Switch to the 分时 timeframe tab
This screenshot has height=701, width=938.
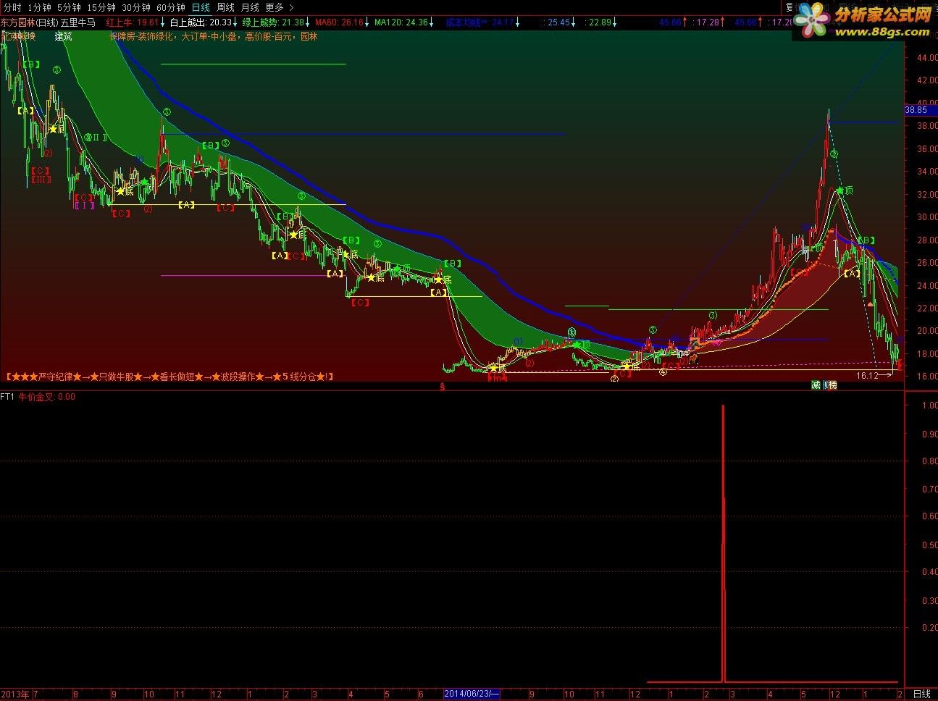tap(12, 7)
